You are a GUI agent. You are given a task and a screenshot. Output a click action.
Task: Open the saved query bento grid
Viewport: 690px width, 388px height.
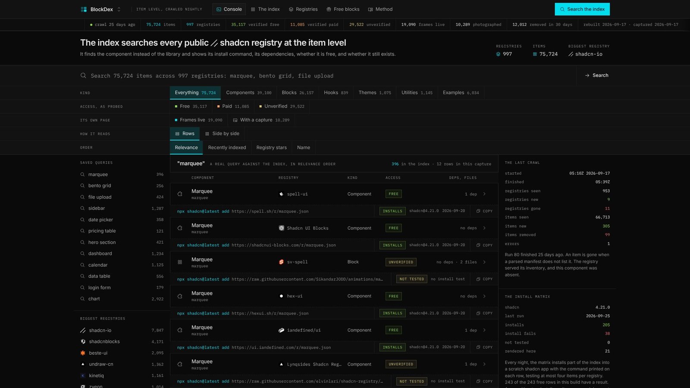(x=122, y=186)
